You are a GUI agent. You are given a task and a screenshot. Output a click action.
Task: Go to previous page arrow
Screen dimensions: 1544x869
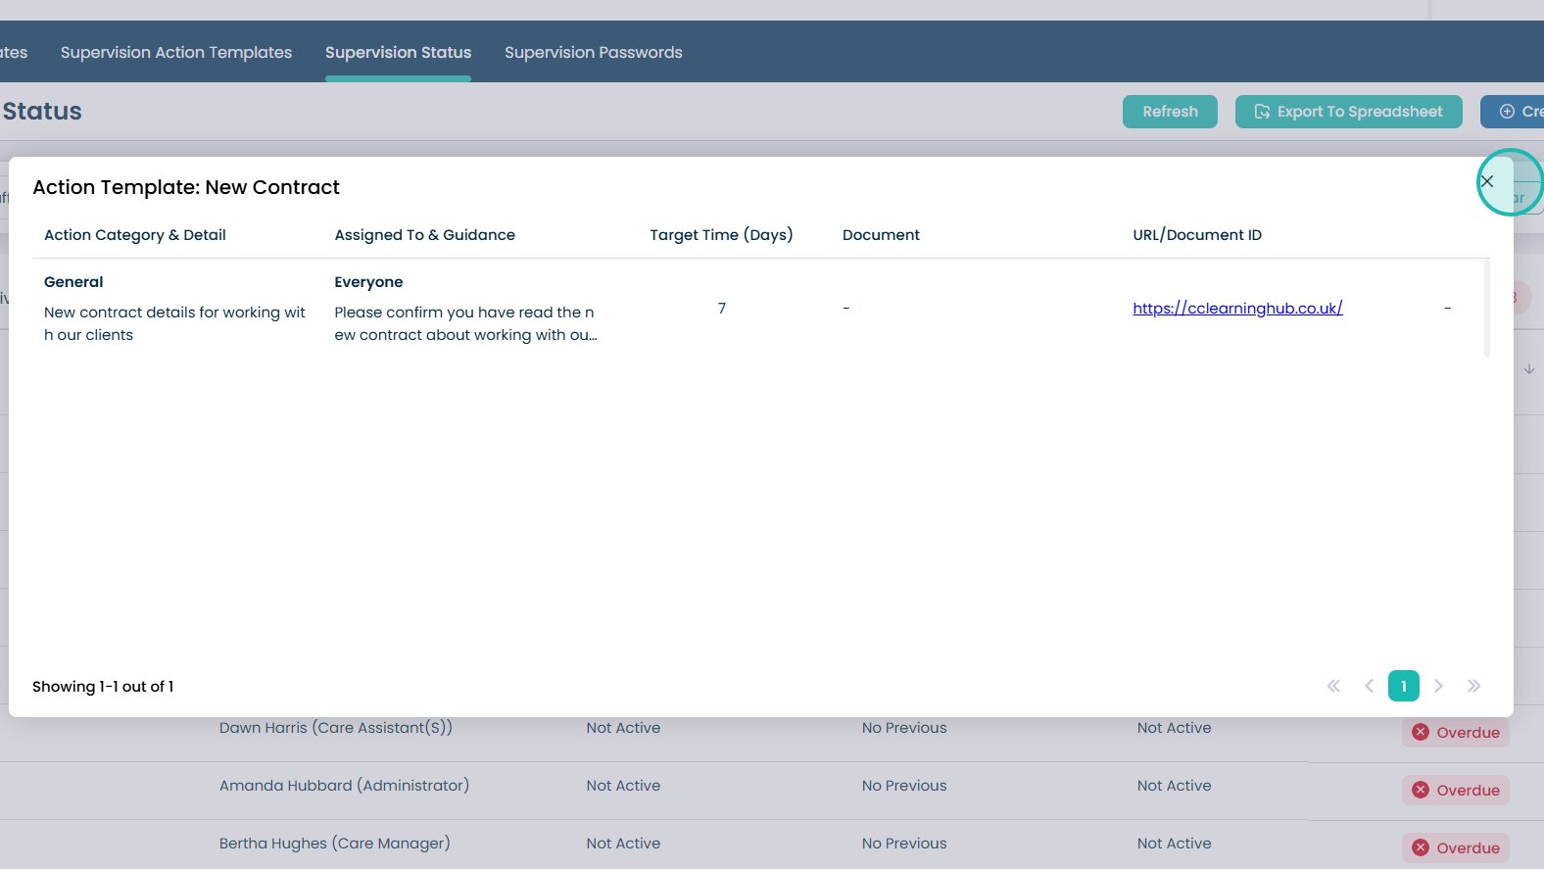tap(1369, 686)
